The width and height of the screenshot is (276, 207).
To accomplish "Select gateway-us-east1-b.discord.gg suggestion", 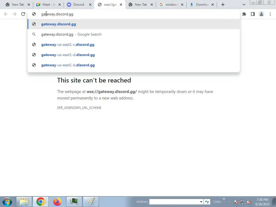I will 134,65.
